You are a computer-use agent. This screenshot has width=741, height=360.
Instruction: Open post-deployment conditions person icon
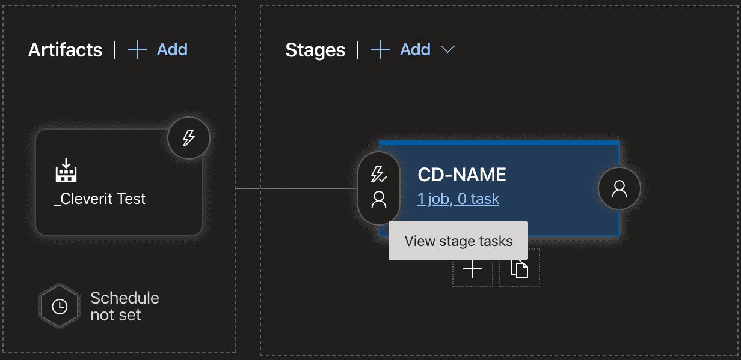pyautogui.click(x=619, y=189)
